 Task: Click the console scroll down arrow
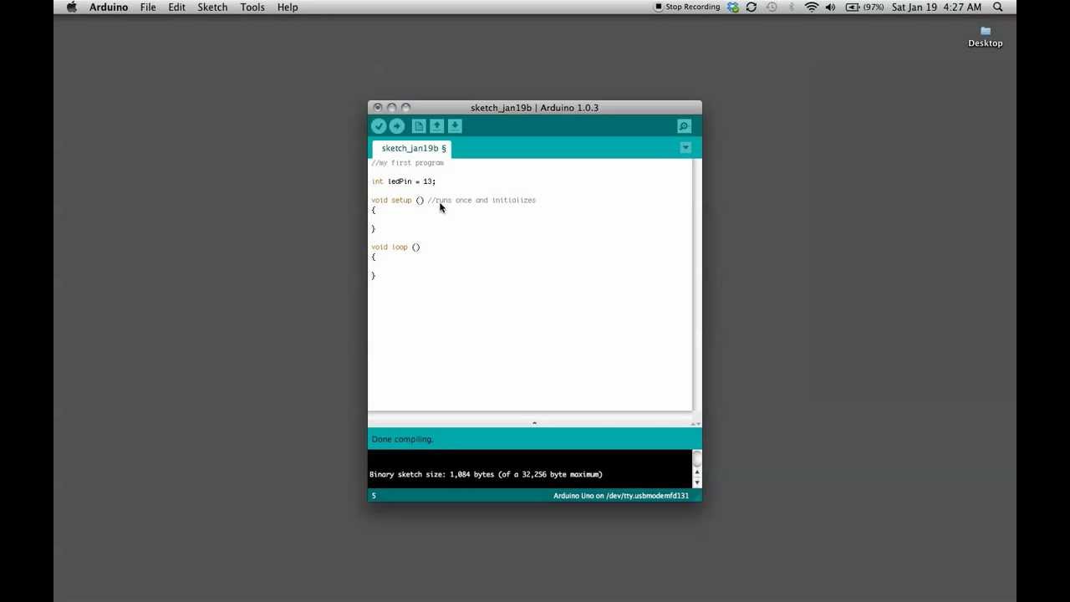697,483
